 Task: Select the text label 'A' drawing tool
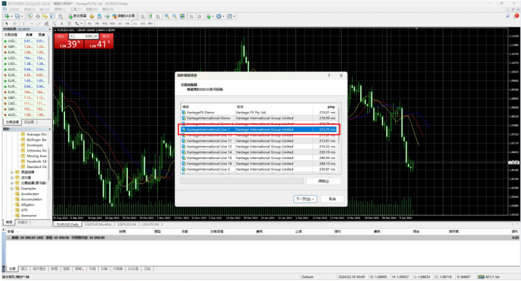pyautogui.click(x=62, y=23)
